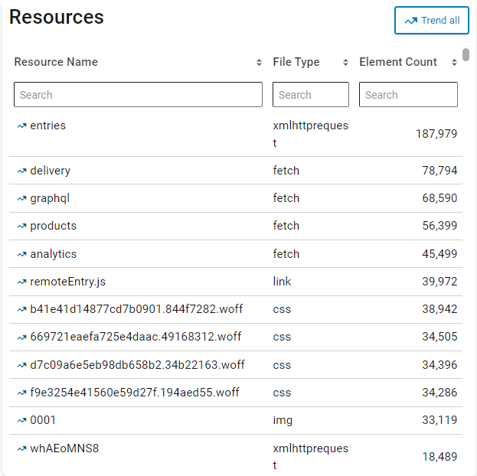Select the analytics resource name
The width and height of the screenshot is (477, 476).
point(54,254)
